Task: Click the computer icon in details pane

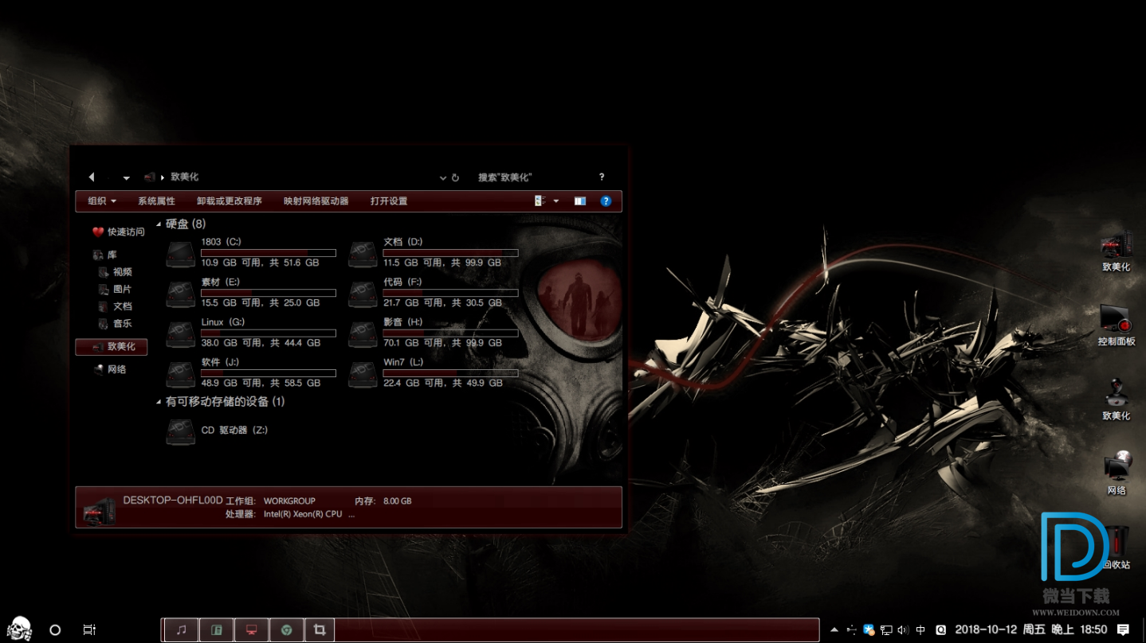Action: [x=100, y=510]
